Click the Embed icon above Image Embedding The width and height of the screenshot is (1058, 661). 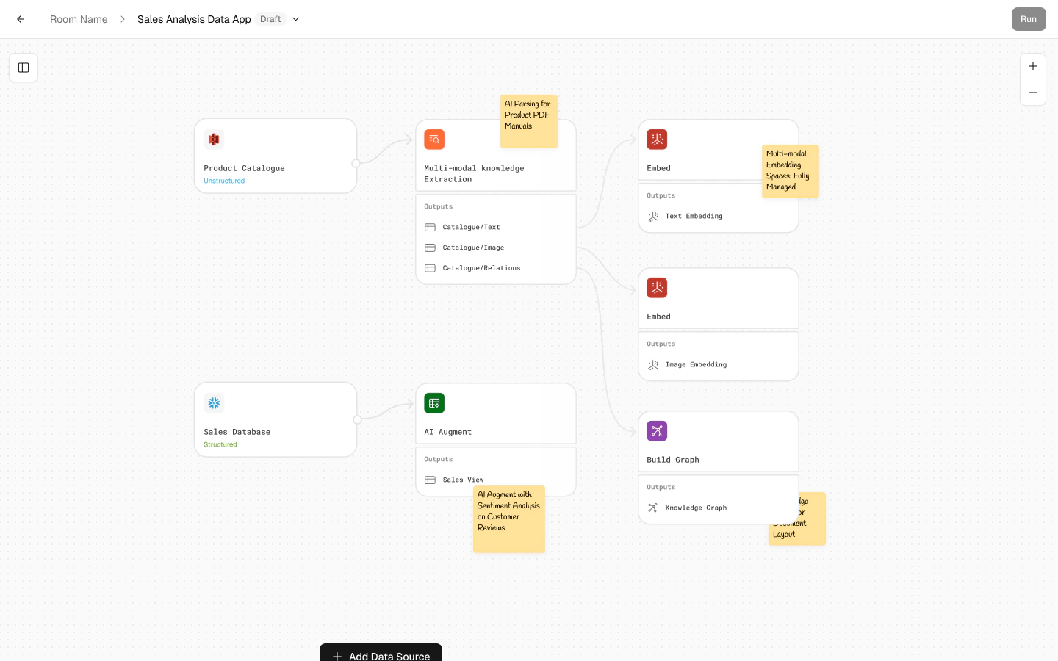pyautogui.click(x=657, y=287)
